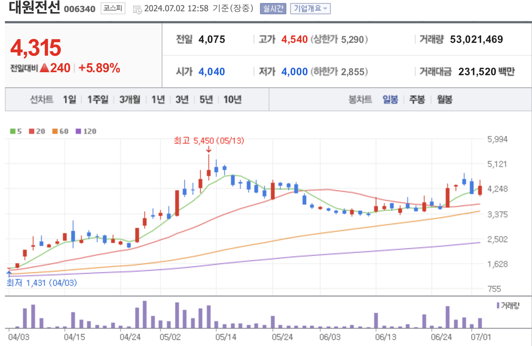Click the 거래대금 value 231,520 백만
The width and height of the screenshot is (532, 346).
coord(486,72)
